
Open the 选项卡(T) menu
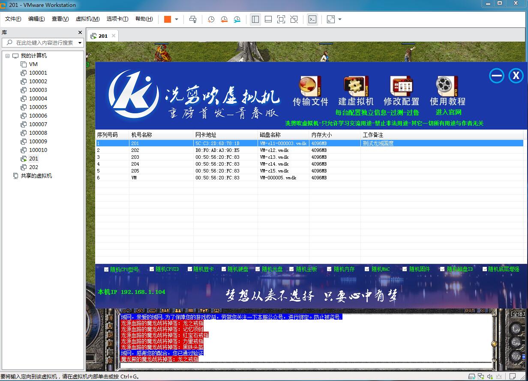[117, 19]
